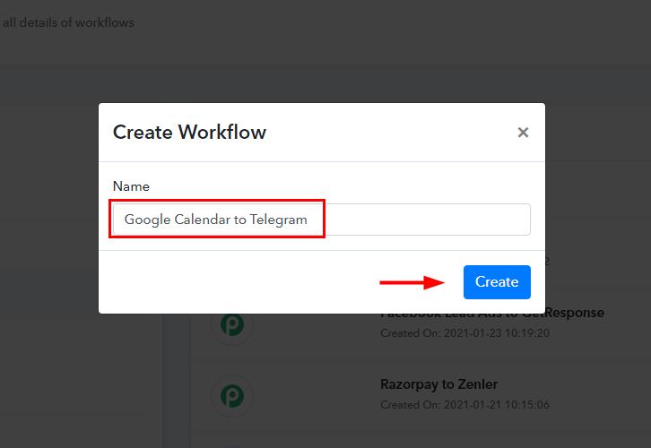Close the Create Workflow dialog
This screenshot has width=651, height=448.
(x=523, y=133)
